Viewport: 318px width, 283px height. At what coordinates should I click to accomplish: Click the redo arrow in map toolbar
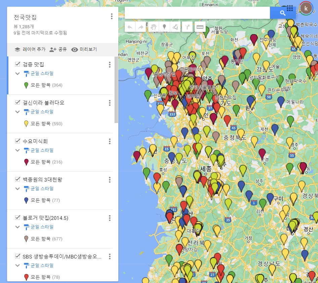point(141,27)
